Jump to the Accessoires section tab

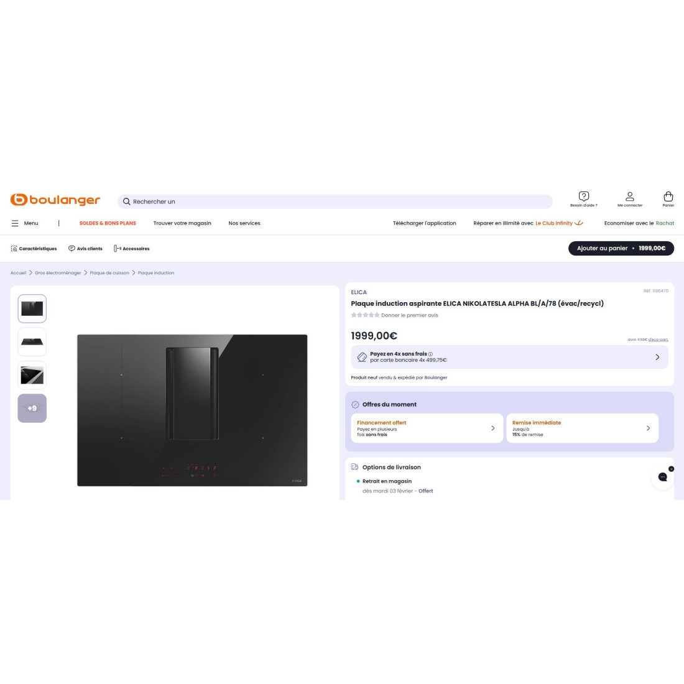pyautogui.click(x=132, y=249)
